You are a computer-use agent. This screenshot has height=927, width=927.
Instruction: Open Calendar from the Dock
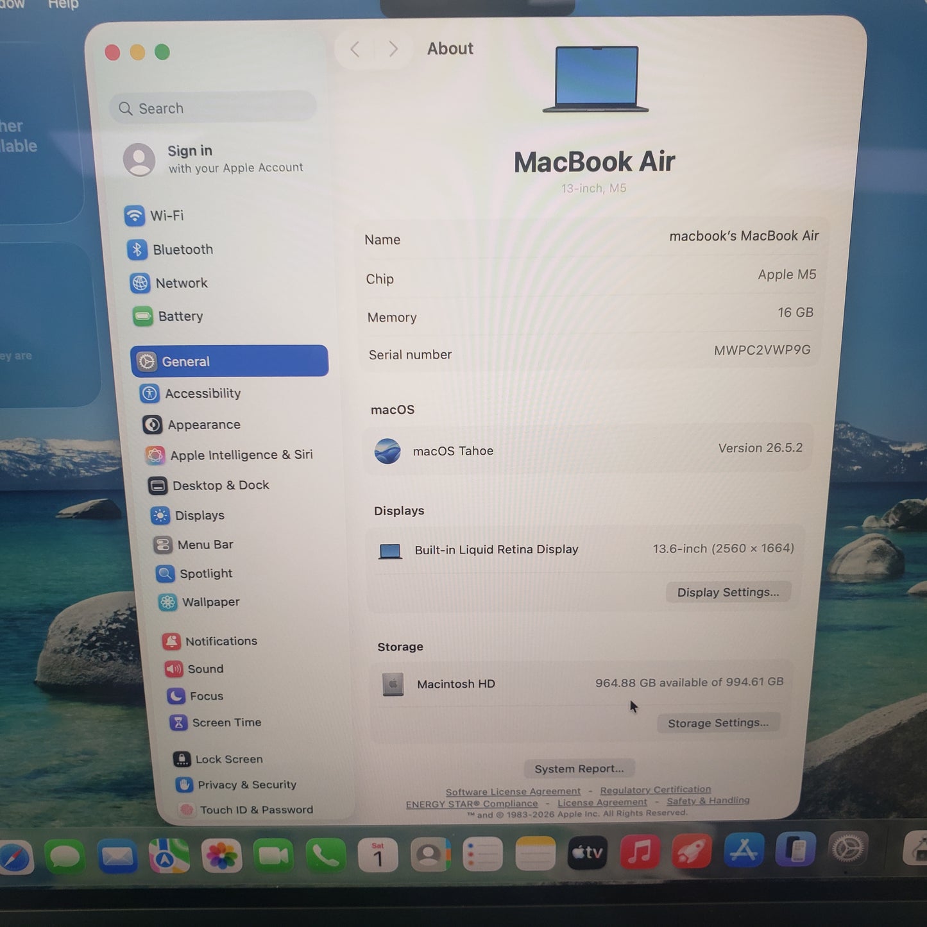(x=378, y=855)
